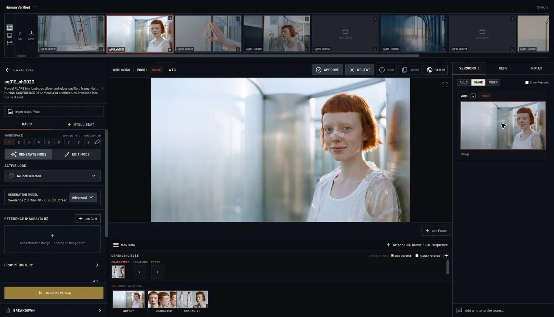Switch to the Refs tab
554x317 pixels.
coord(503,68)
